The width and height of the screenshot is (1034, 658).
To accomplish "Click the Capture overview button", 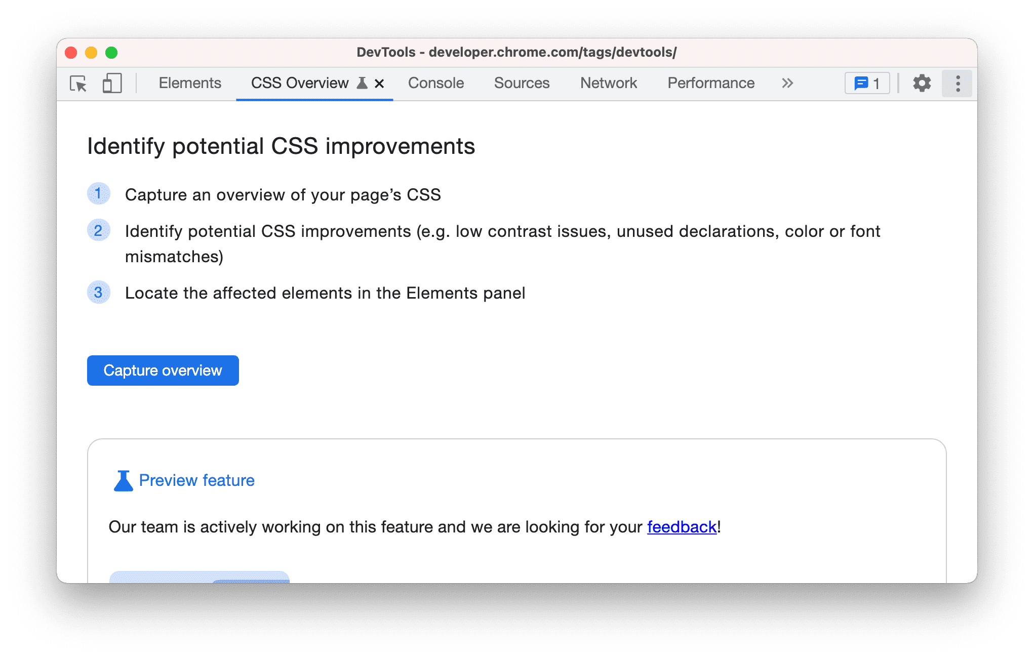I will pyautogui.click(x=162, y=370).
